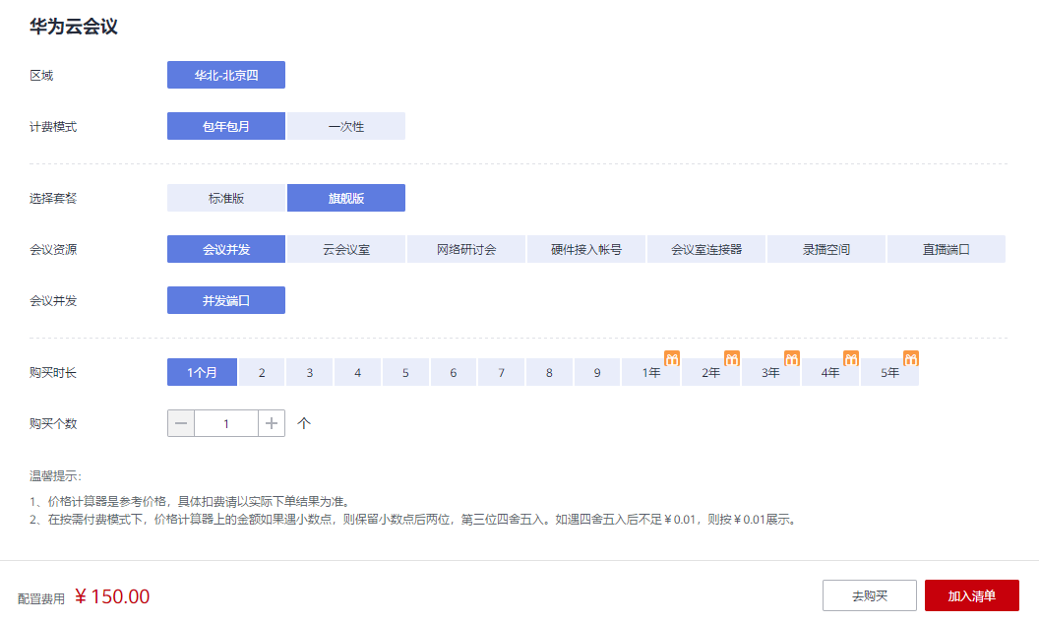
Task: Switch to 硬件接入帐号 resource tab
Action: pos(586,249)
